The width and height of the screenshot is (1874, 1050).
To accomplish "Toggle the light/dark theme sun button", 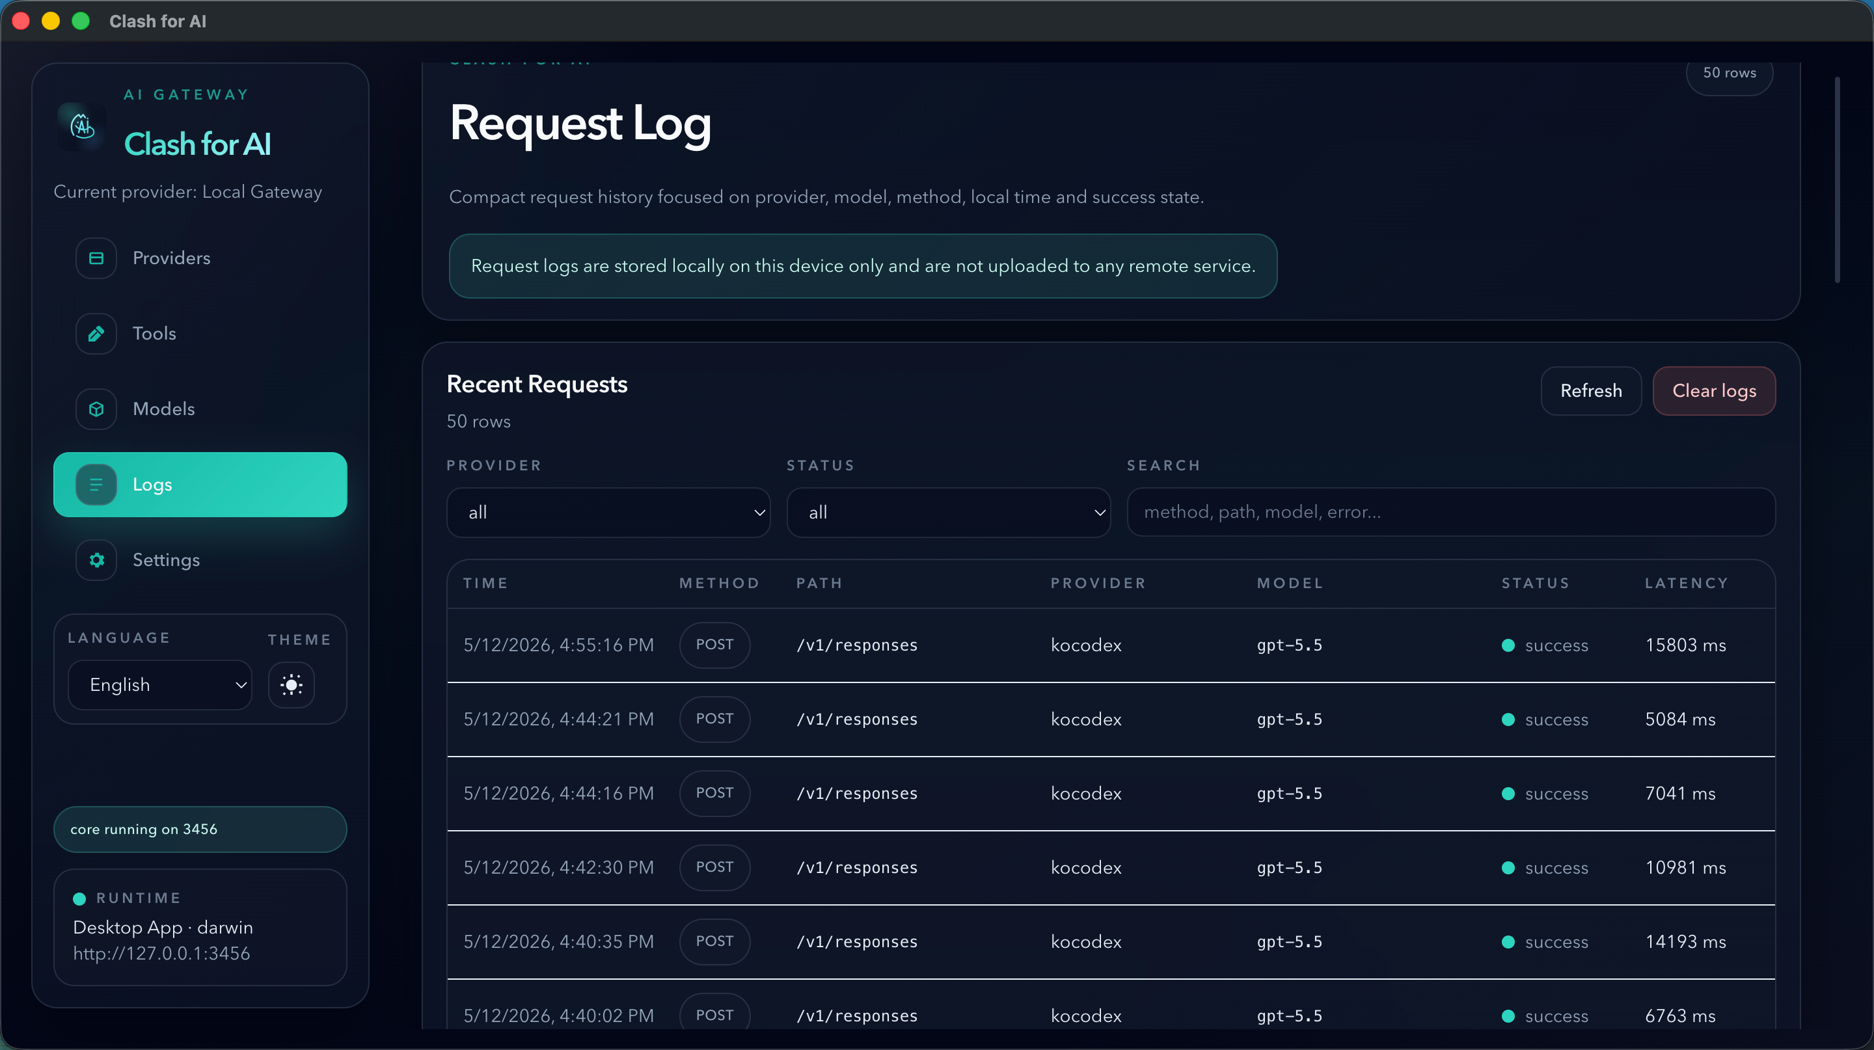I will [291, 685].
